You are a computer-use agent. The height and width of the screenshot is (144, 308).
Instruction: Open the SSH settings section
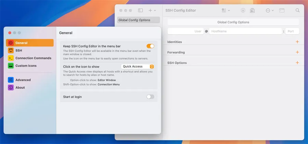18,51
